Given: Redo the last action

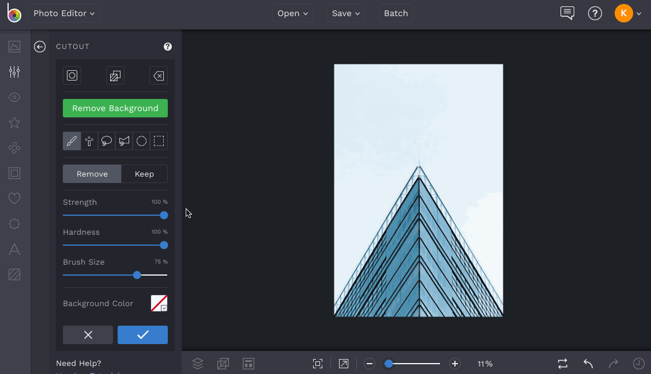Looking at the screenshot, I should (613, 364).
